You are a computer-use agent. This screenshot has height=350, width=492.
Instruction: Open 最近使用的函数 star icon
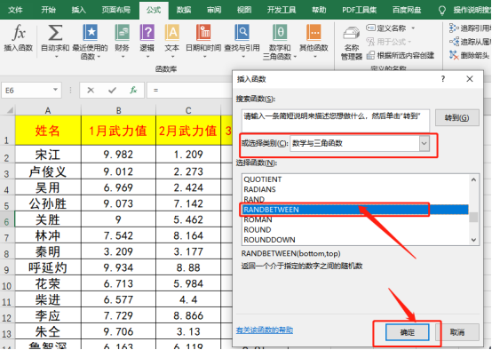point(91,33)
